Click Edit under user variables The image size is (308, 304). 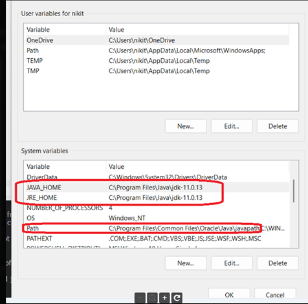[232, 126]
